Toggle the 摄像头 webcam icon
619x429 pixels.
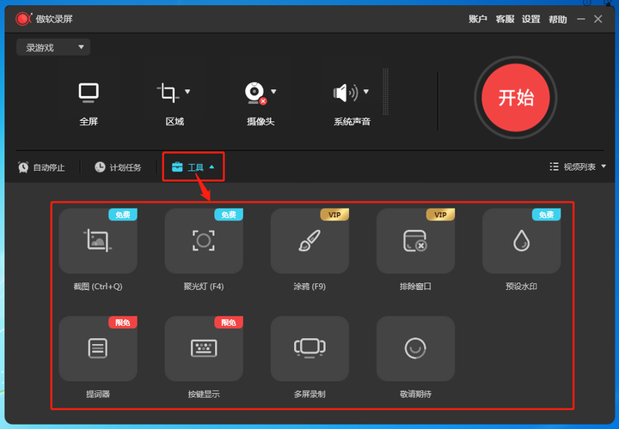(255, 94)
